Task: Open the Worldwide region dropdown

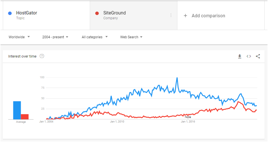Action: click(x=19, y=37)
